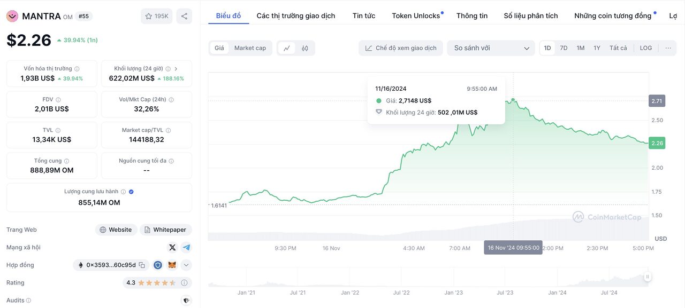Open the Telegram social link
Image resolution: width=685 pixels, height=308 pixels.
(x=186, y=247)
